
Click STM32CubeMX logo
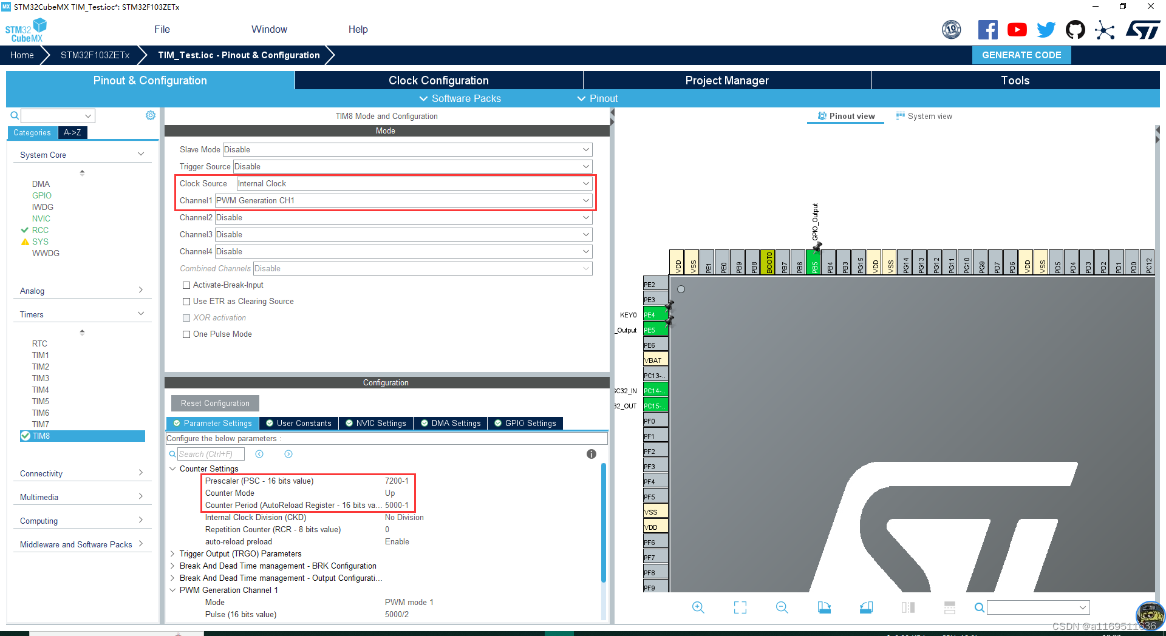click(x=26, y=30)
